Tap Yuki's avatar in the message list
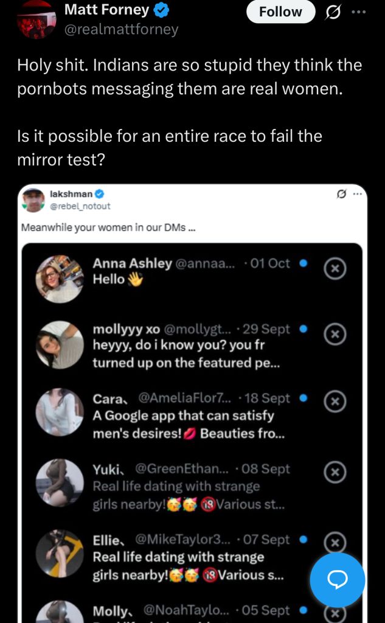This screenshot has height=623, width=385. [x=60, y=482]
